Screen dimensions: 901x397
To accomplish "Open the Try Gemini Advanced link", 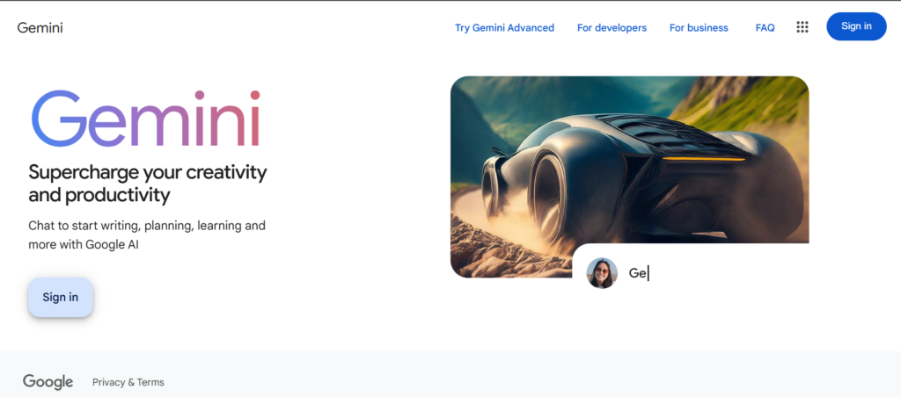I will pyautogui.click(x=504, y=27).
